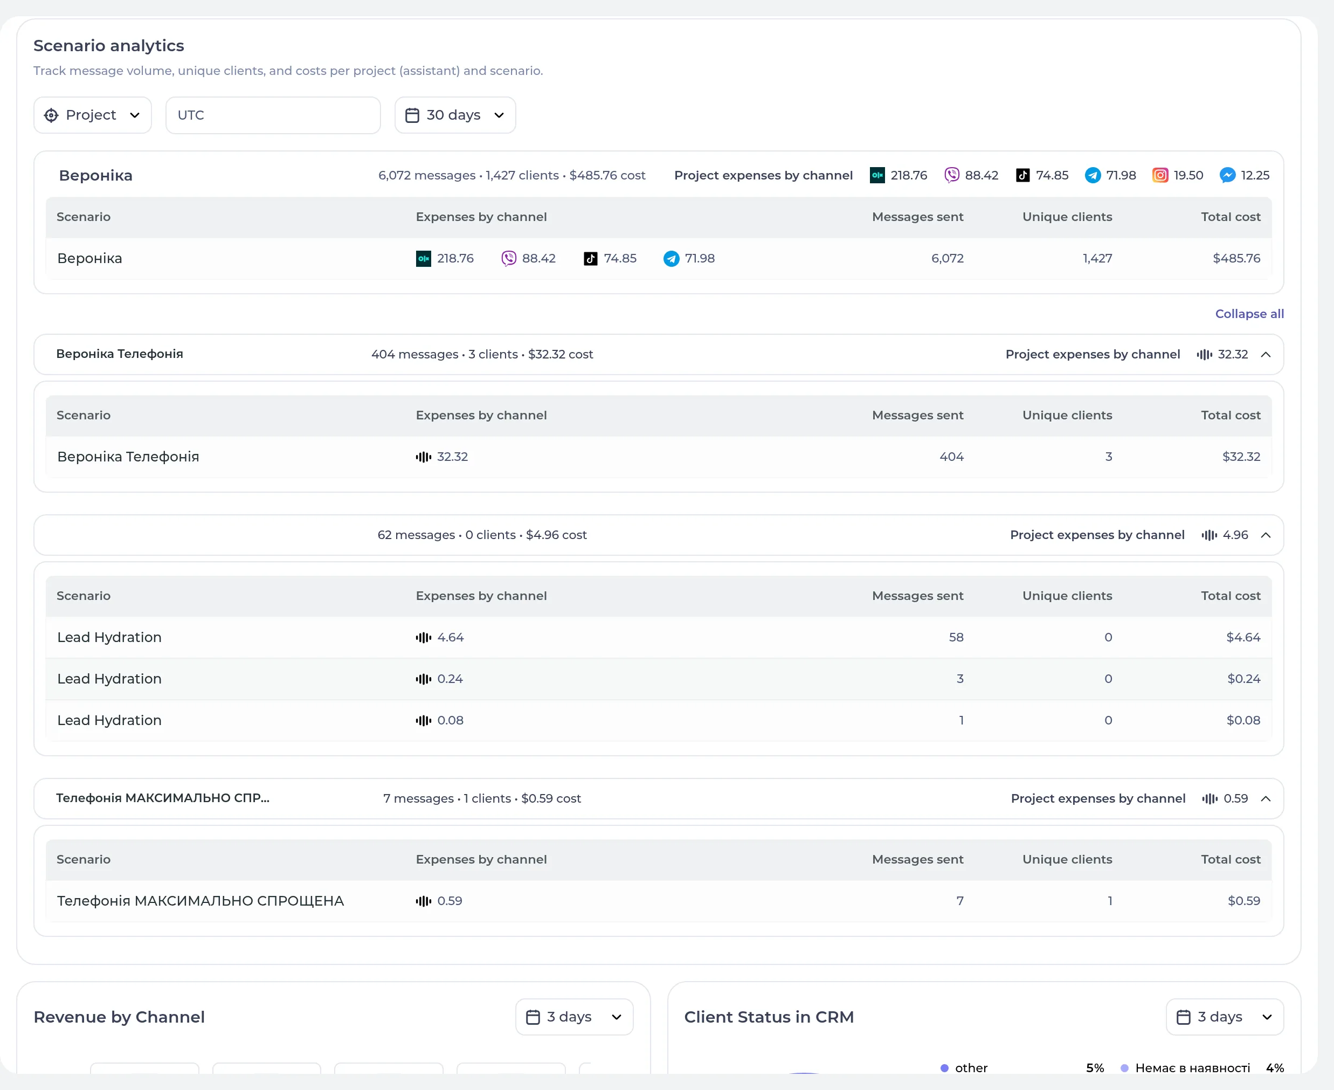
Task: Click the Телефонія МАКСИМАЛЬНО СПРОЩЕНА scenario name
Action: pyautogui.click(x=201, y=901)
